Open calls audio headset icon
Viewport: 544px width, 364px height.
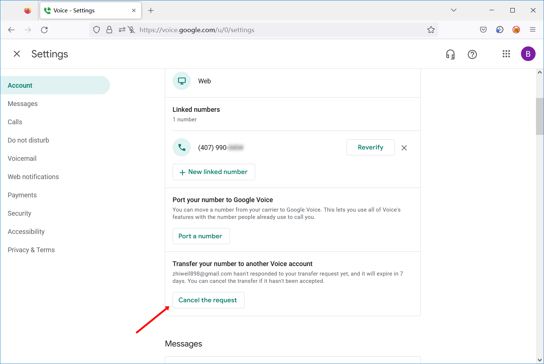click(450, 54)
